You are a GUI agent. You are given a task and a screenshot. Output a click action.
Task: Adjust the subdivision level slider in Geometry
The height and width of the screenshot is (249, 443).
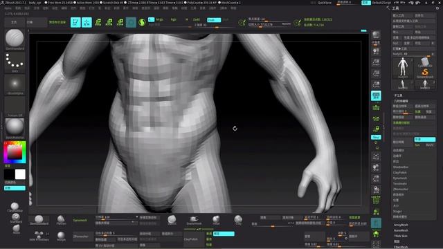[403, 111]
